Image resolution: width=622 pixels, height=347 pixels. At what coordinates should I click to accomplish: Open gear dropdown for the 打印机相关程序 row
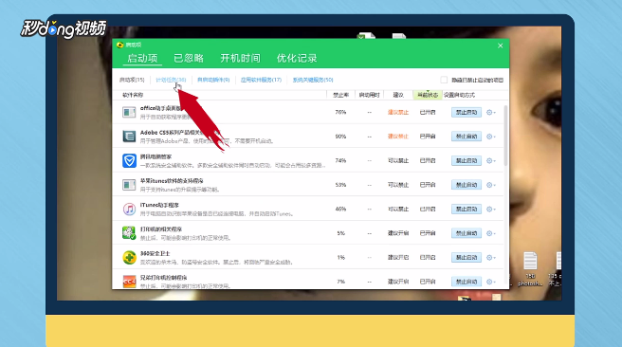point(491,233)
